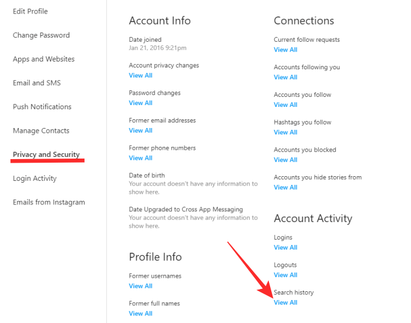Image resolution: width=411 pixels, height=323 pixels.
Task: View all accounts following you
Action: pyautogui.click(x=285, y=77)
